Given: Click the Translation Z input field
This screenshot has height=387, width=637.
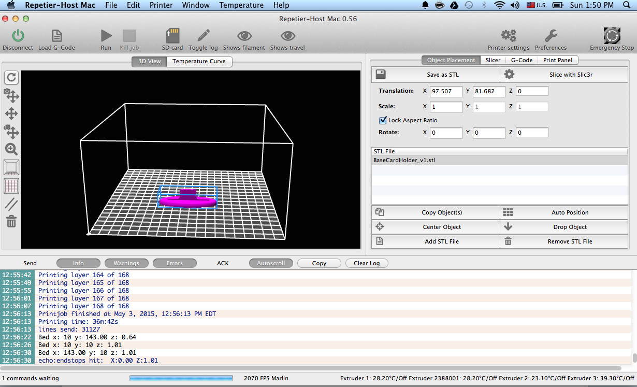Looking at the screenshot, I should pyautogui.click(x=532, y=91).
